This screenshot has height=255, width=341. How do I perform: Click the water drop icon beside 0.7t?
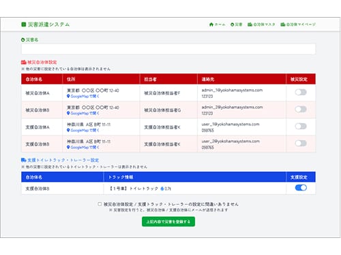coord(162,188)
